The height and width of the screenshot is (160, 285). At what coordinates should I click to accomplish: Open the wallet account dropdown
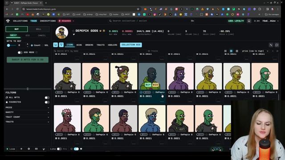pyautogui.click(x=270, y=21)
